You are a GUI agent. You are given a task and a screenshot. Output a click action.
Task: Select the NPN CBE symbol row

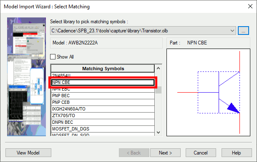tap(103, 82)
